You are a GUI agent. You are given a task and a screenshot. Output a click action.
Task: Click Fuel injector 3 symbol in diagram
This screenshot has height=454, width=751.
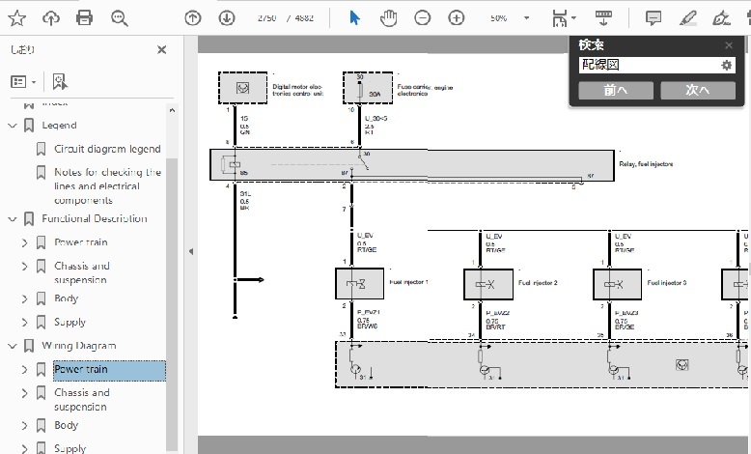pyautogui.click(x=618, y=284)
